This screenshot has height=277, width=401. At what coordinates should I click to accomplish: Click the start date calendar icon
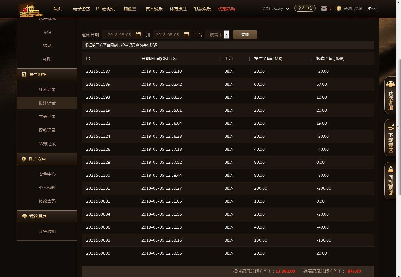138,34
